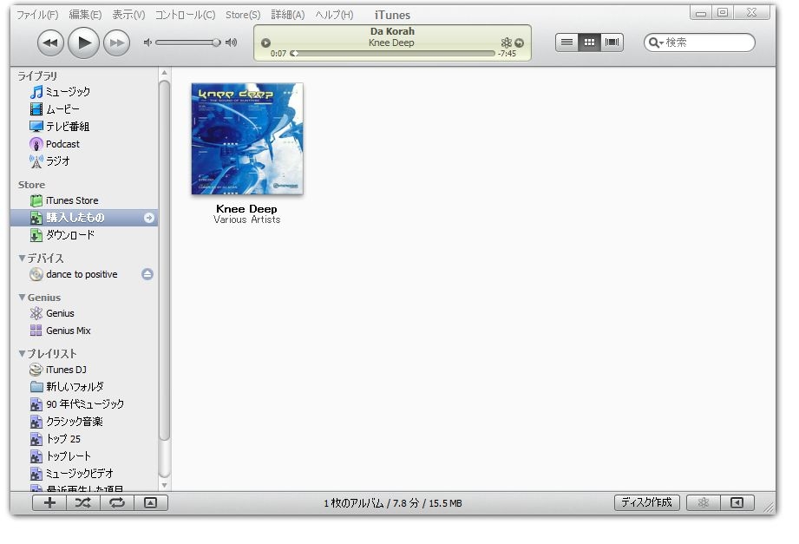Open the 編集(E) menu
This screenshot has width=799, height=544.
tap(85, 15)
